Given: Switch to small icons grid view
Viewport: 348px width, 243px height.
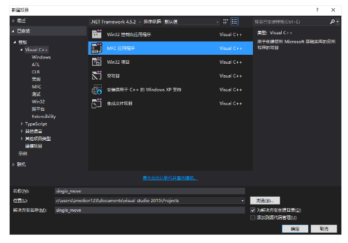Looking at the screenshot, I should pos(226,22).
